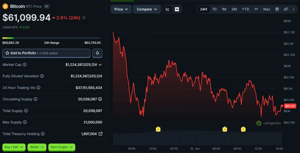Open the 24h change info icon
The width and height of the screenshot is (300, 153).
click(84, 18)
